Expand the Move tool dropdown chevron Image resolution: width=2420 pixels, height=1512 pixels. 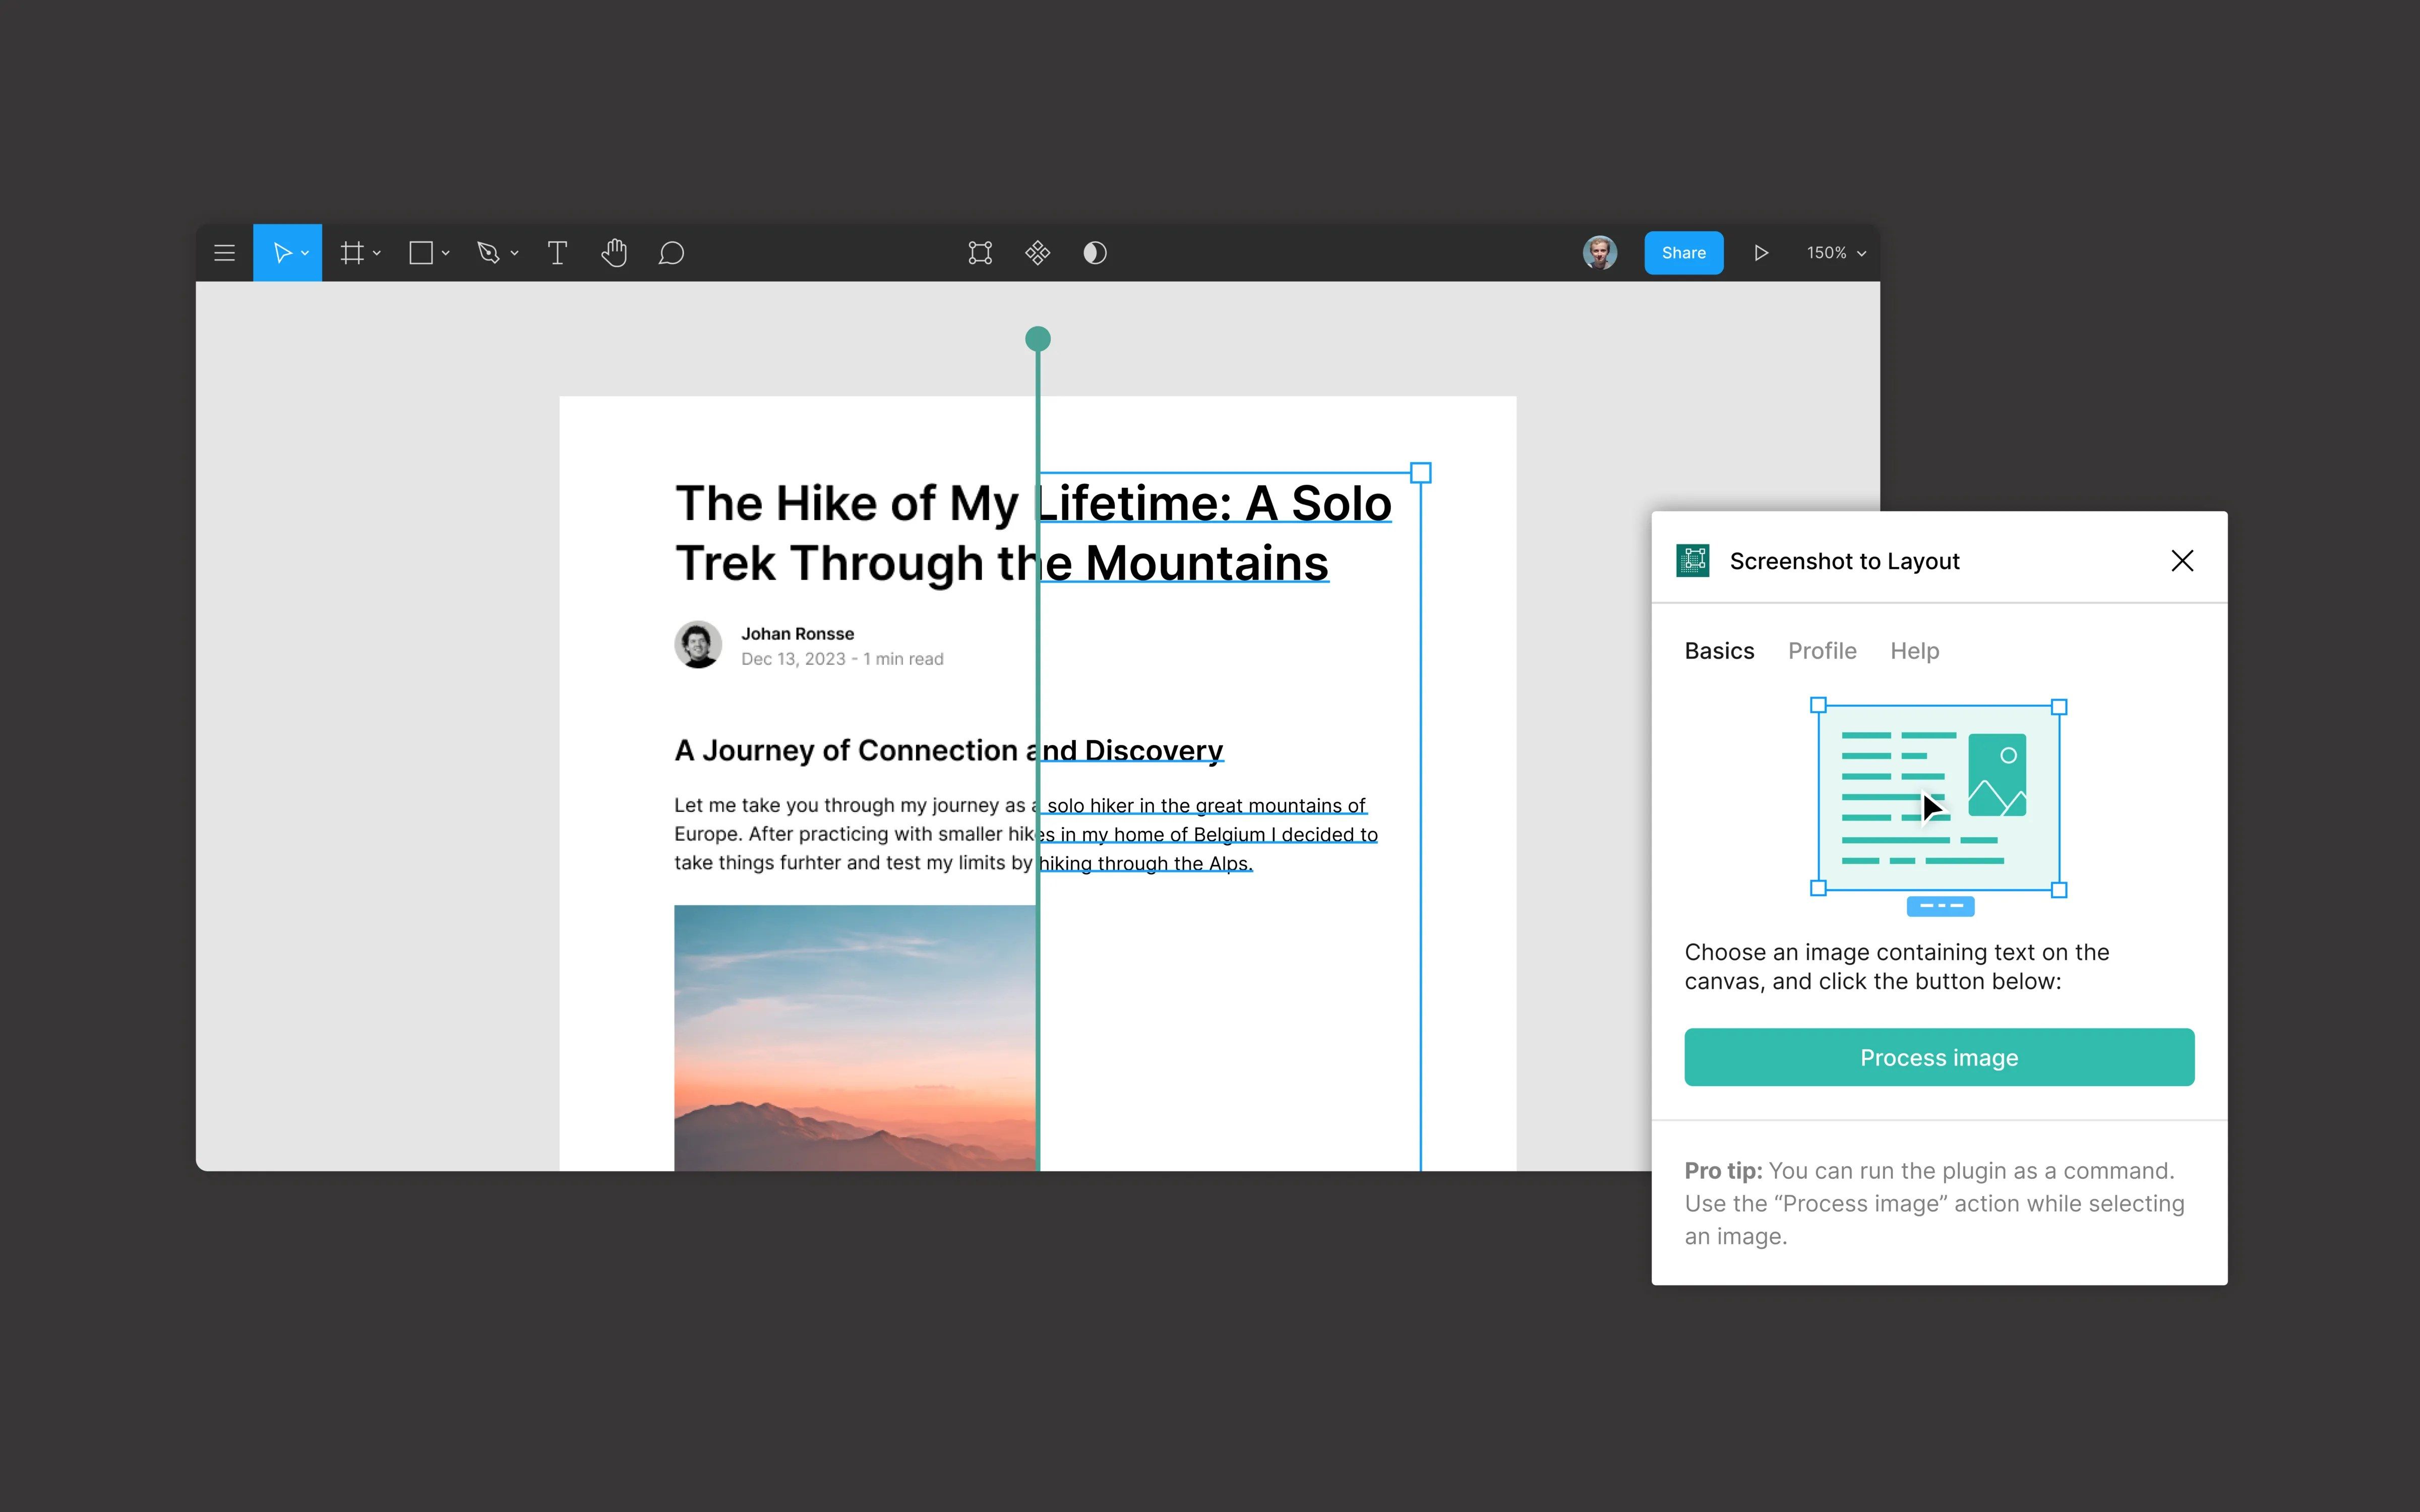click(x=305, y=254)
